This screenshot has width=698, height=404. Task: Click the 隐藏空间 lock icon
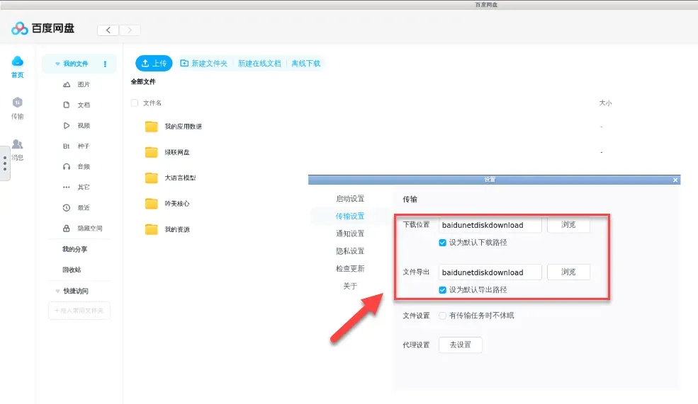67,229
